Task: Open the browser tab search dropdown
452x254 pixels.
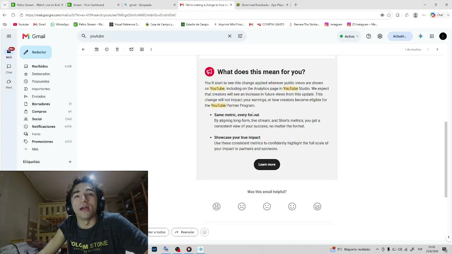Action: [5, 5]
